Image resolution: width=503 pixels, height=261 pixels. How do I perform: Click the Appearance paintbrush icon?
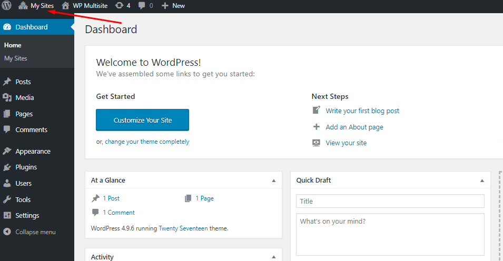[x=7, y=151]
